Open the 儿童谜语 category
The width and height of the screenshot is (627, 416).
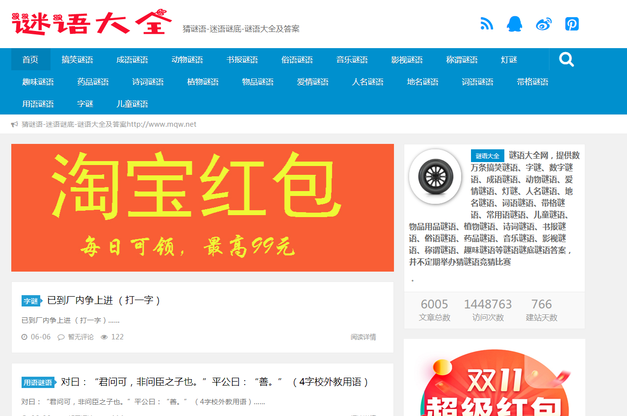[x=132, y=104]
